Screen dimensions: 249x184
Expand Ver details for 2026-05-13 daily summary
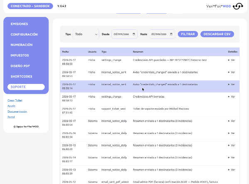click(x=232, y=170)
